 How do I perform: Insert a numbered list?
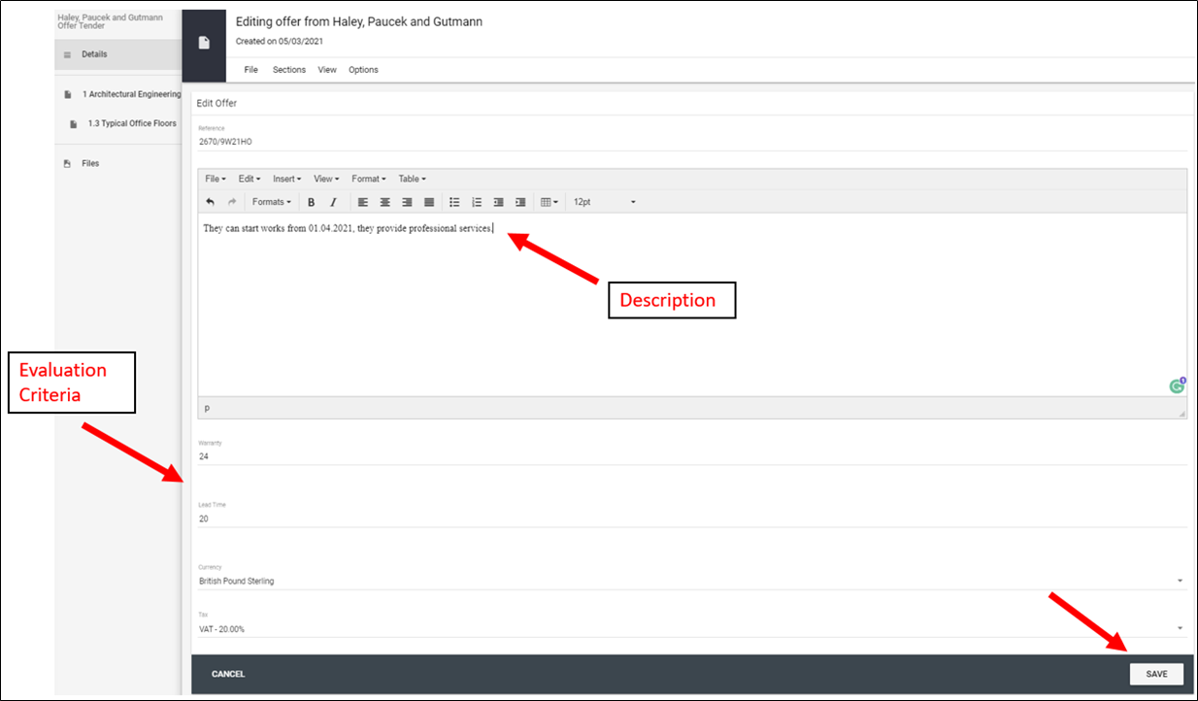477,202
